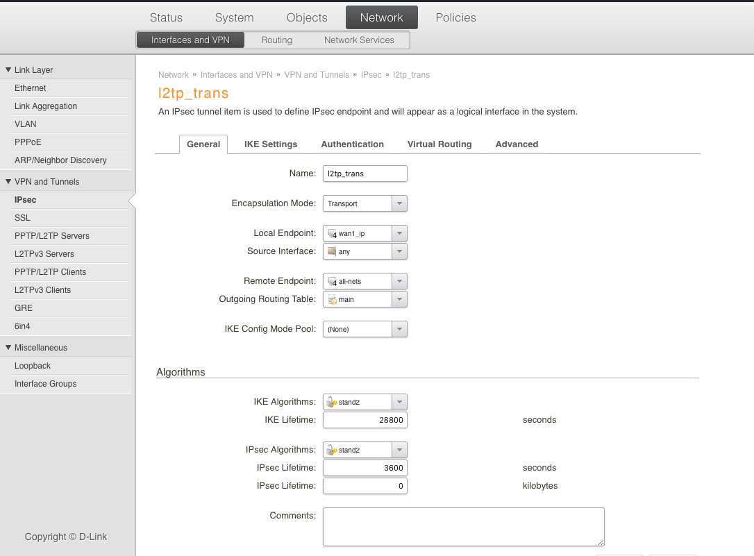
Task: Open PPTP/L2TP Servers in sidebar
Action: [52, 236]
